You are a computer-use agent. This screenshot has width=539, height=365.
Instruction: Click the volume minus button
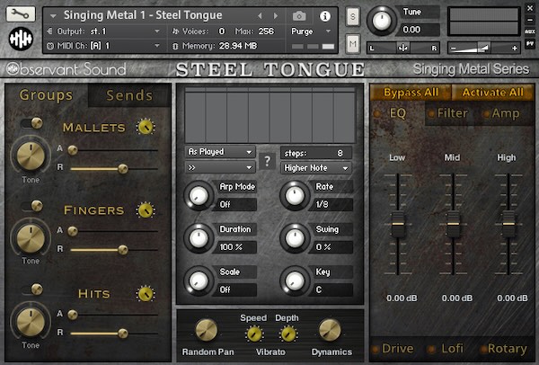click(453, 49)
